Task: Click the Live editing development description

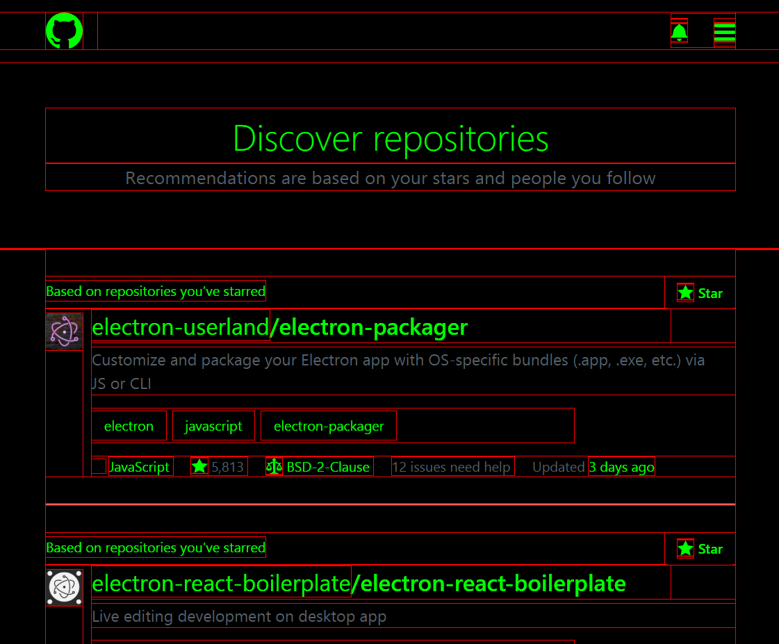Action: 240,616
